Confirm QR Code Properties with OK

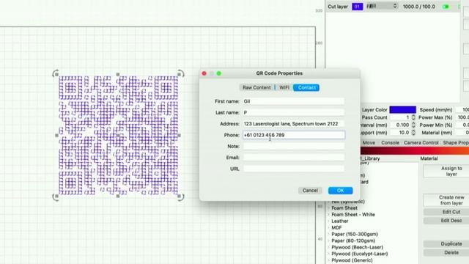[x=340, y=191]
